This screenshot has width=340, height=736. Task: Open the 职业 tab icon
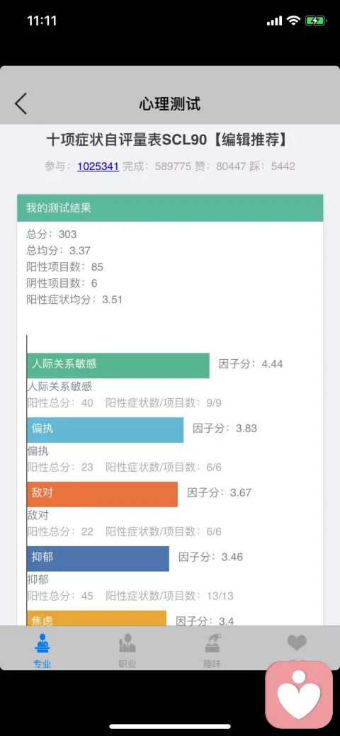point(127,642)
